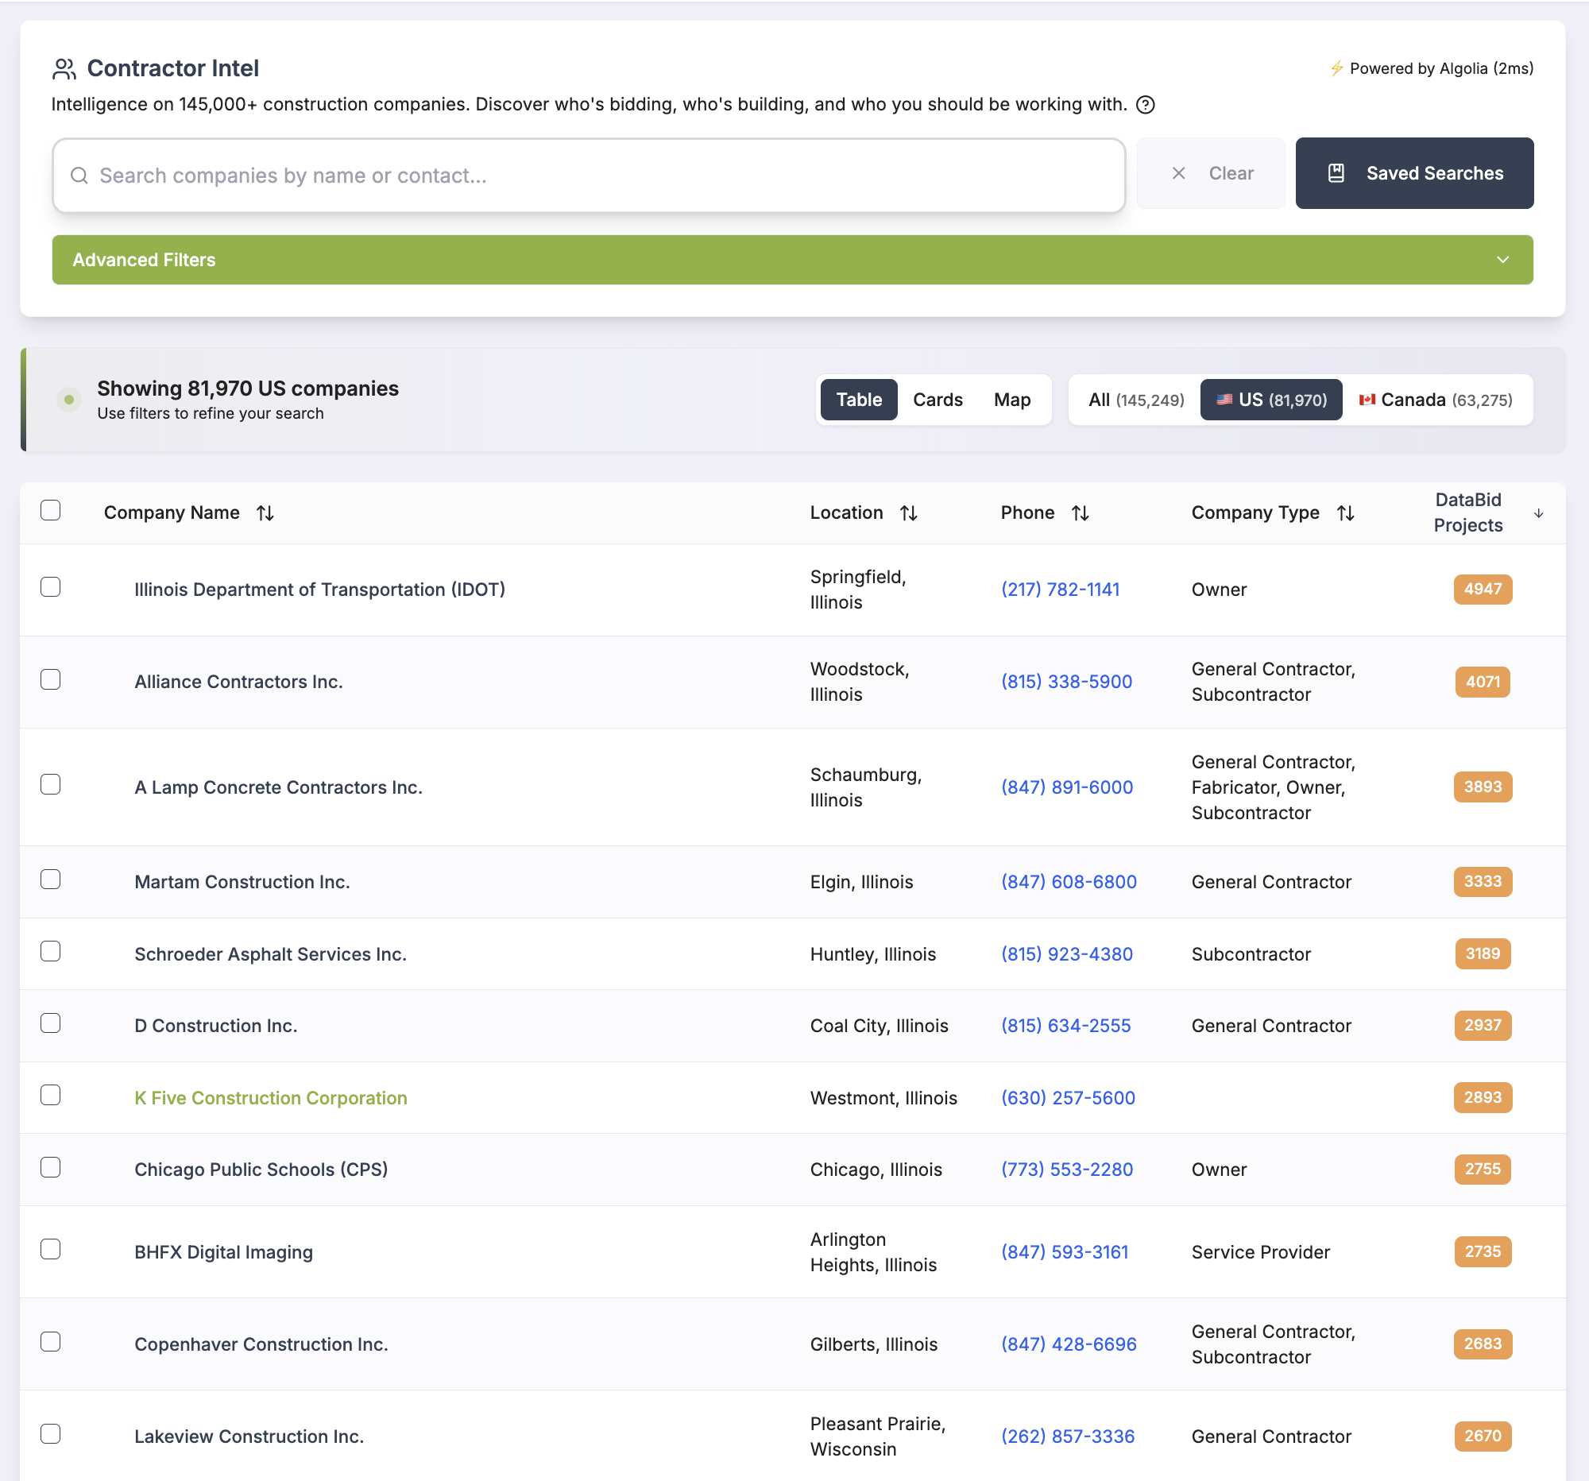Check the Schroeder Asphalt Services row
1589x1481 pixels.
click(50, 951)
